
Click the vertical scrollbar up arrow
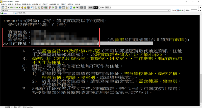201,16
